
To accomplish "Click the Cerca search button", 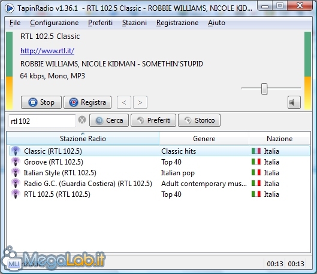I will click(x=109, y=120).
